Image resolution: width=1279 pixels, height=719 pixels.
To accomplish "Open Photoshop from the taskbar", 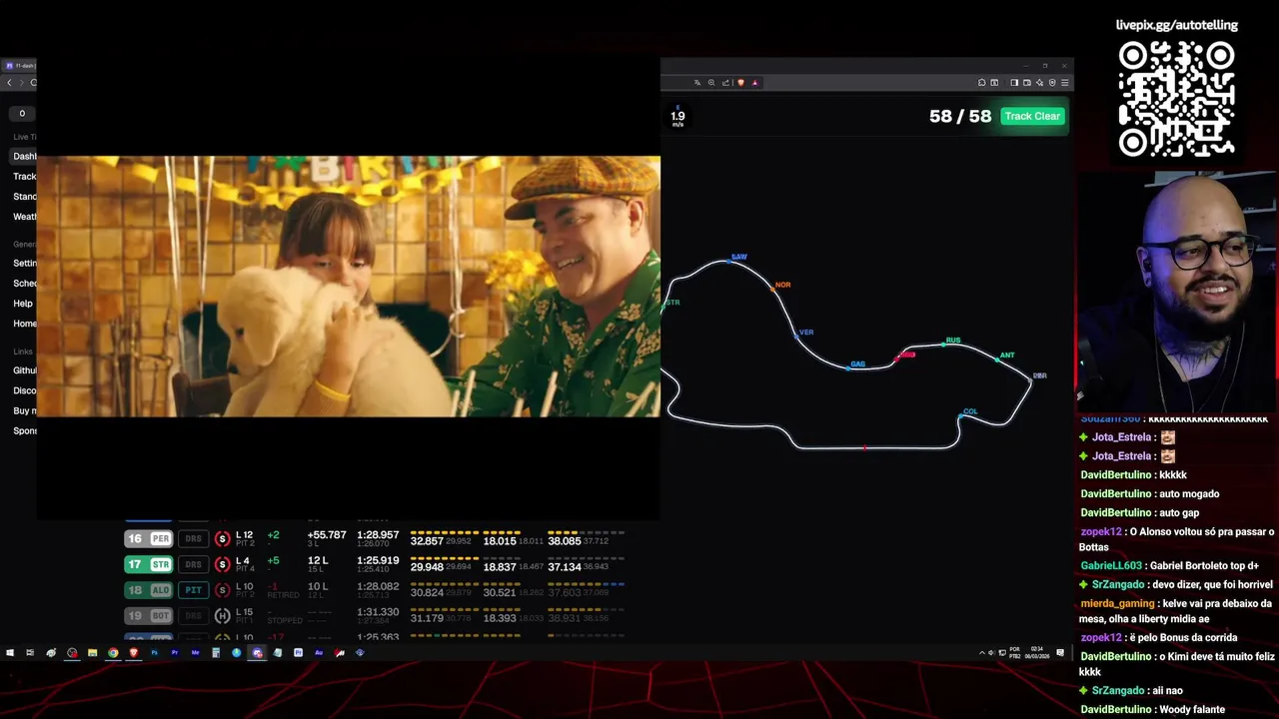I will click(x=154, y=653).
